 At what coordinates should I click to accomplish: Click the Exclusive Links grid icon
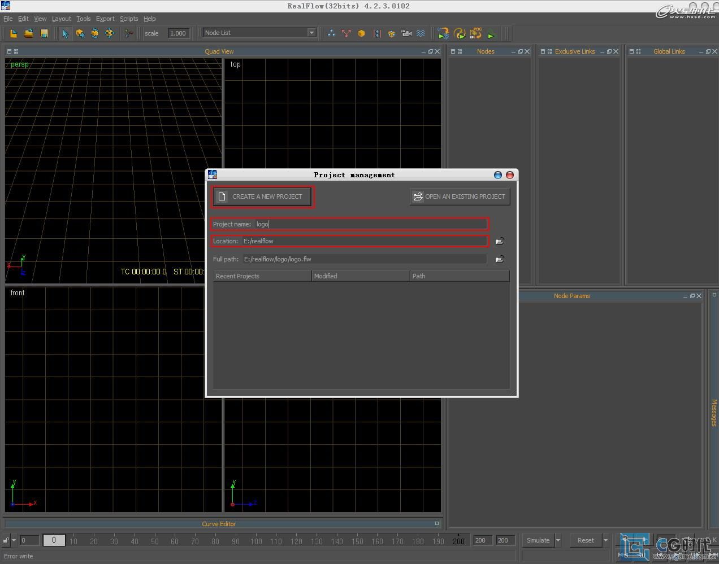pos(549,51)
